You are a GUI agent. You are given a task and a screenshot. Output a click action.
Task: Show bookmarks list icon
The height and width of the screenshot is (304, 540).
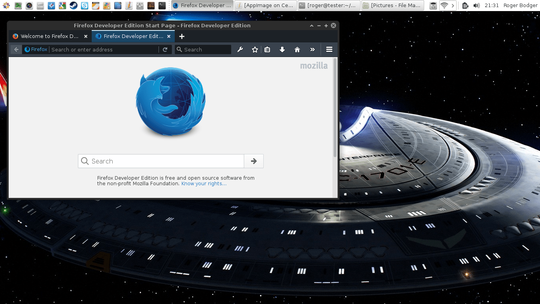click(267, 49)
